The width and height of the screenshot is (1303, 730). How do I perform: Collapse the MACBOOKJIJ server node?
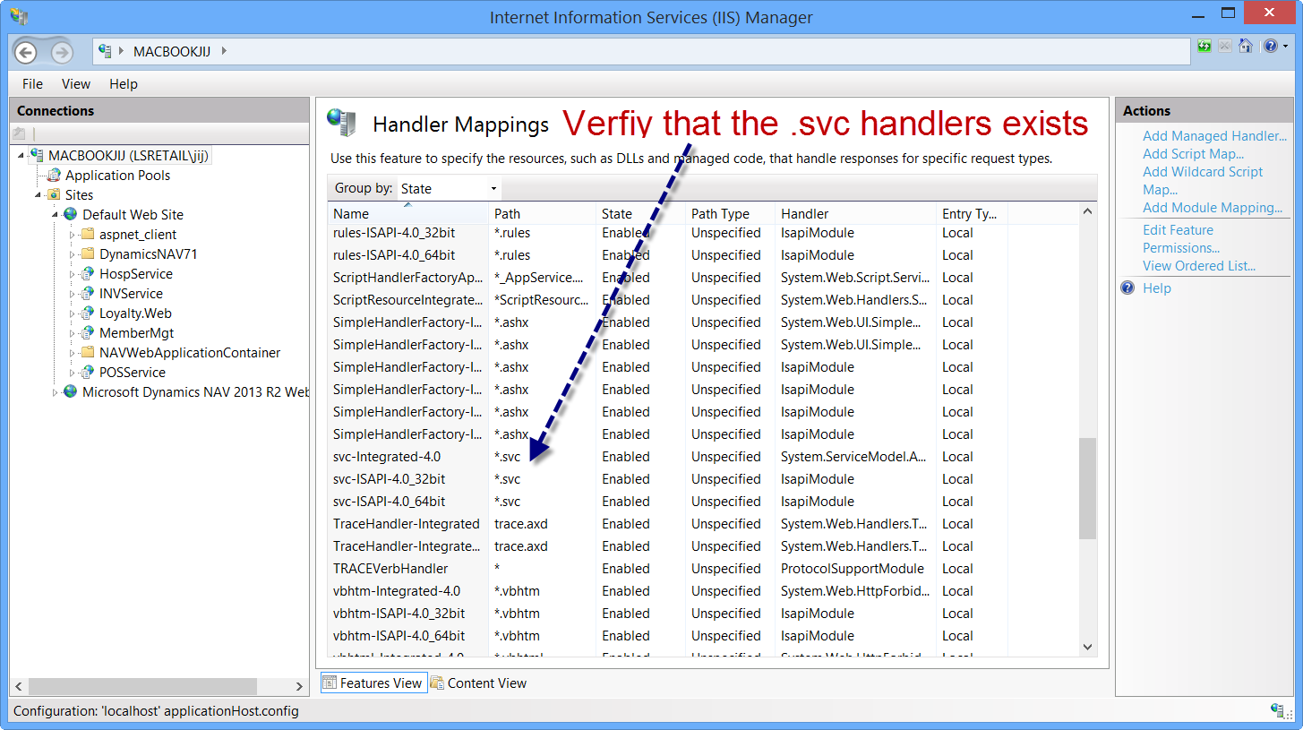tap(21, 157)
